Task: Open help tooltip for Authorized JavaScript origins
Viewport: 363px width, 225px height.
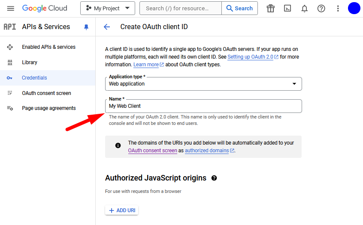Action: 214,178
